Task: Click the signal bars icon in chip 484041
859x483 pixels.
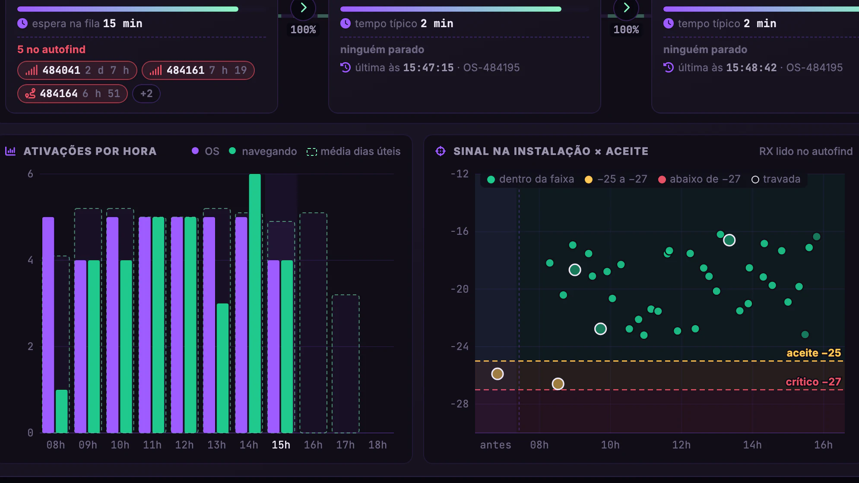Action: click(32, 70)
